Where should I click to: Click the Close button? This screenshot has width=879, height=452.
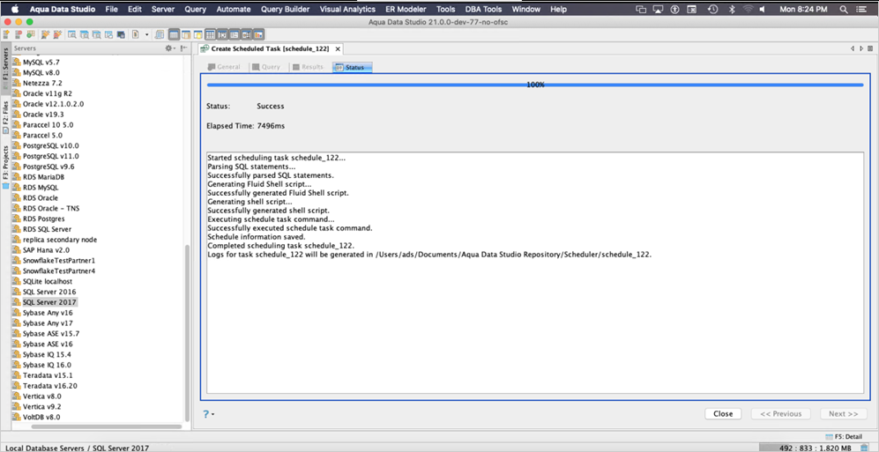(x=723, y=414)
